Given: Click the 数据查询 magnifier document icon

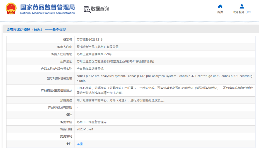Looking at the screenshot, I should click(87, 9).
